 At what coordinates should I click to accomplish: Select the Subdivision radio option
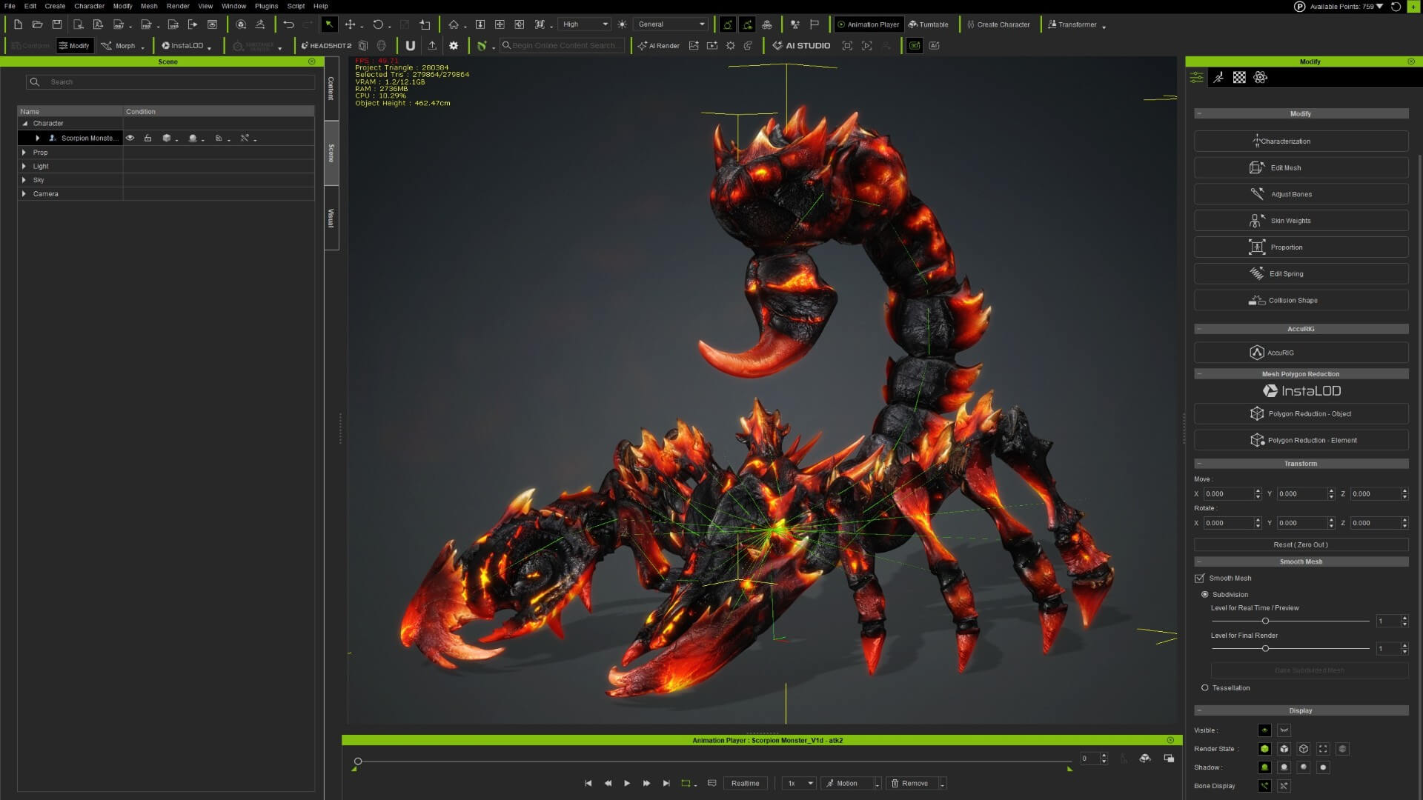pyautogui.click(x=1205, y=595)
